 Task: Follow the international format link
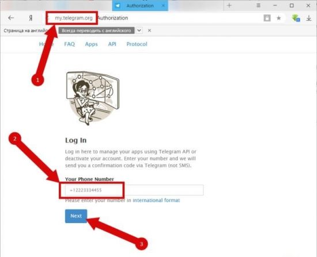(x=156, y=200)
